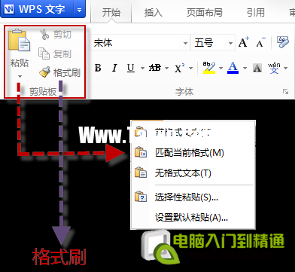
Task: Click the 选择性粘贴 clipboard question icon
Action: (141, 197)
